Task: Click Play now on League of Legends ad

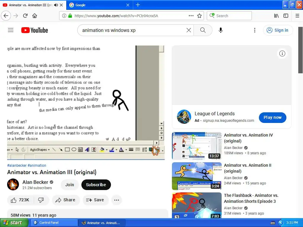Action: pyautogui.click(x=273, y=117)
